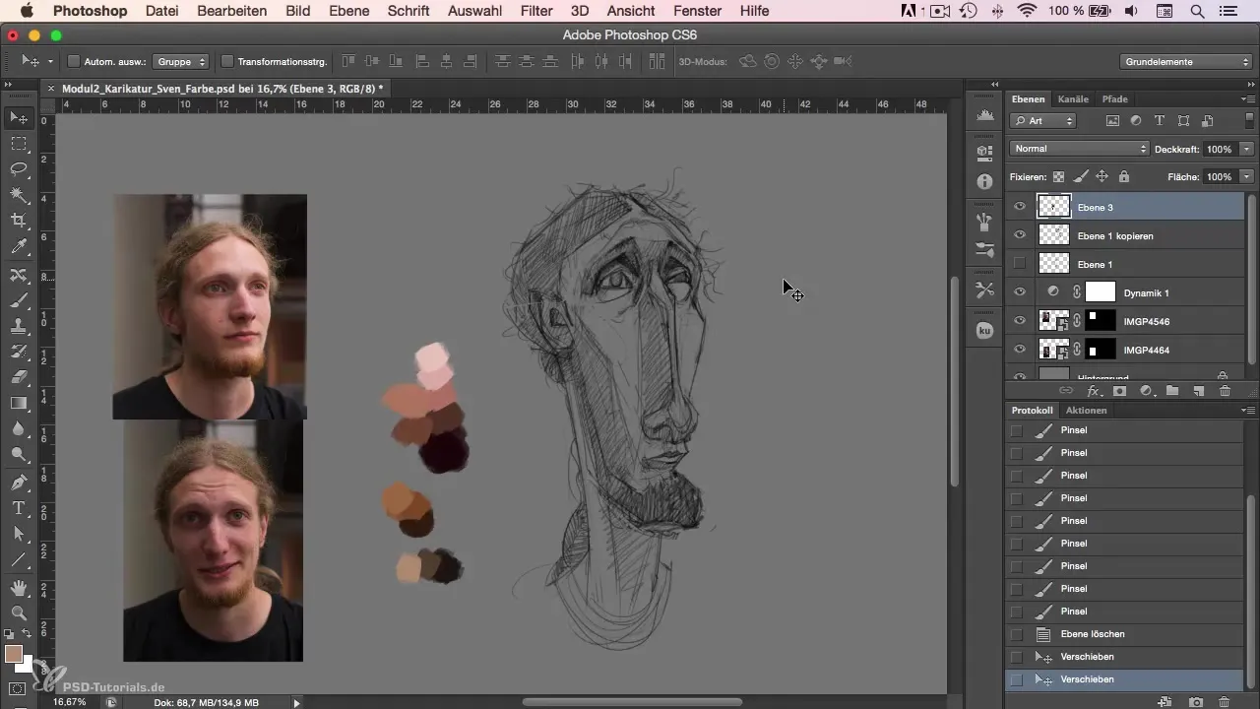
Task: Open the Protokoll panel flyout menu
Action: 1248,411
